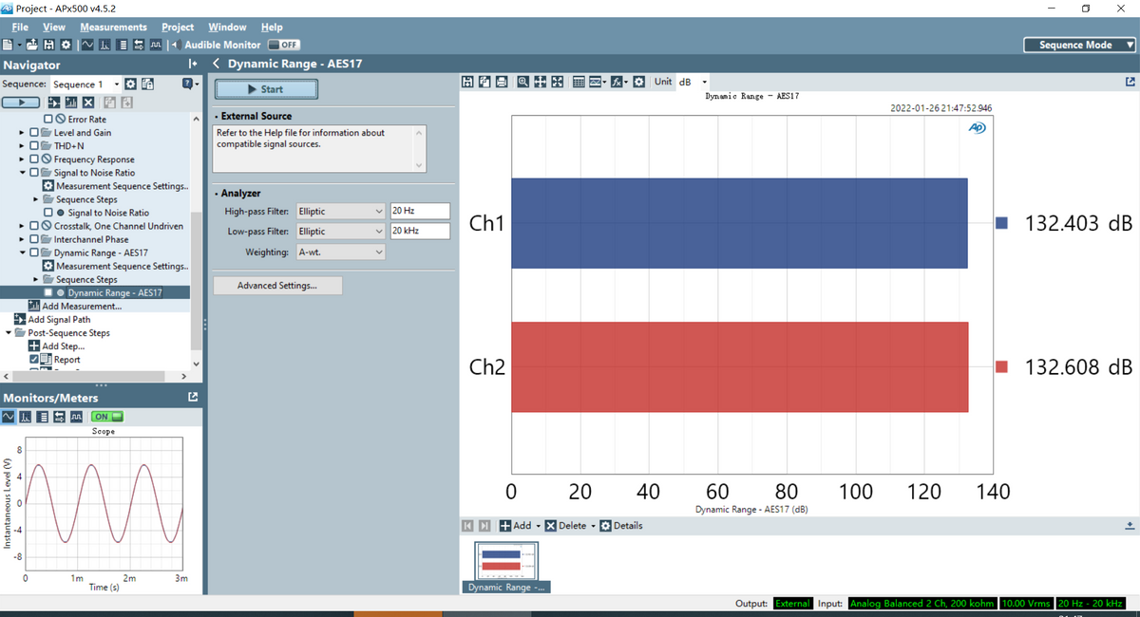Select the Scope view in Monitors/Meters
The image size is (1140, 617).
click(9, 417)
